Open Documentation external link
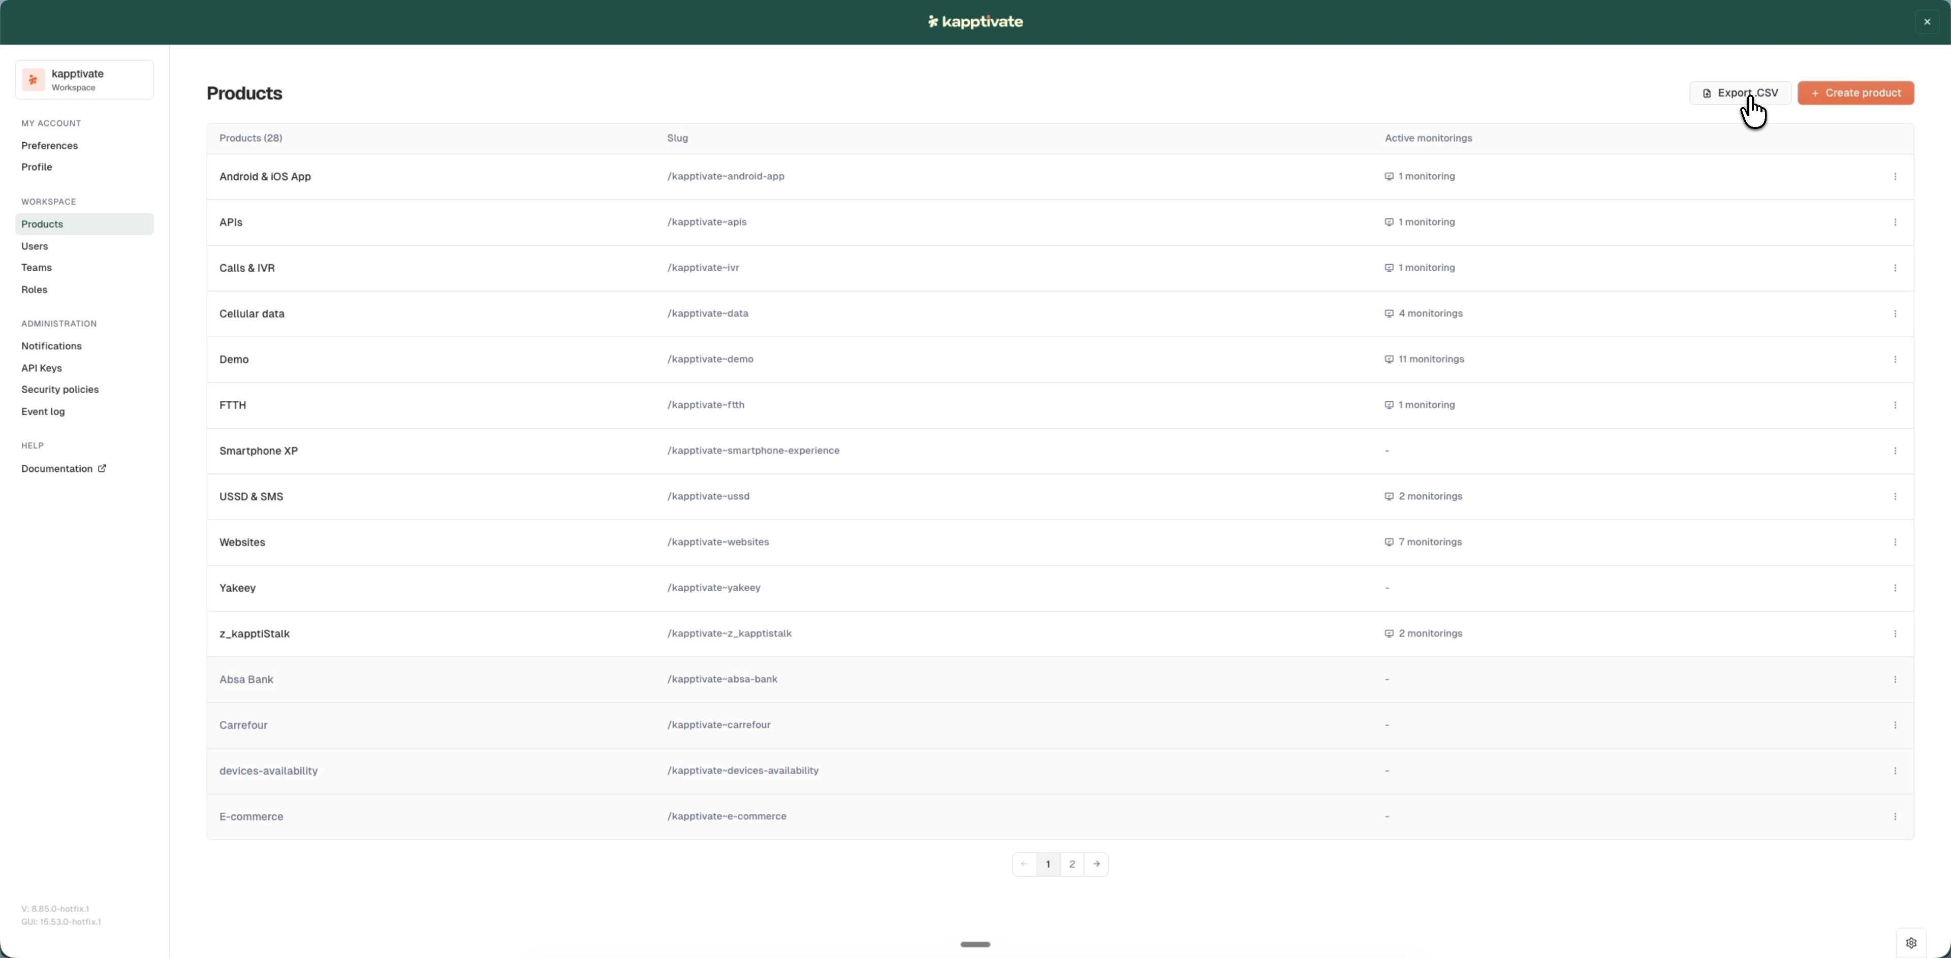 (x=64, y=469)
